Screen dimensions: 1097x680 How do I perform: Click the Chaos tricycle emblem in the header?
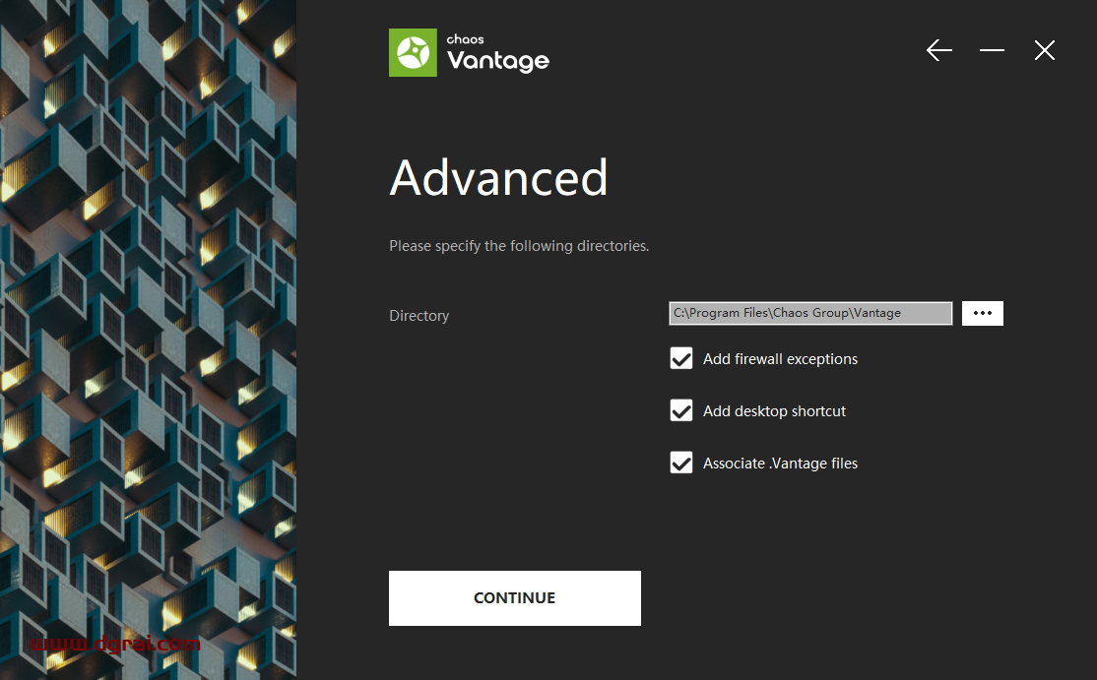[x=413, y=52]
